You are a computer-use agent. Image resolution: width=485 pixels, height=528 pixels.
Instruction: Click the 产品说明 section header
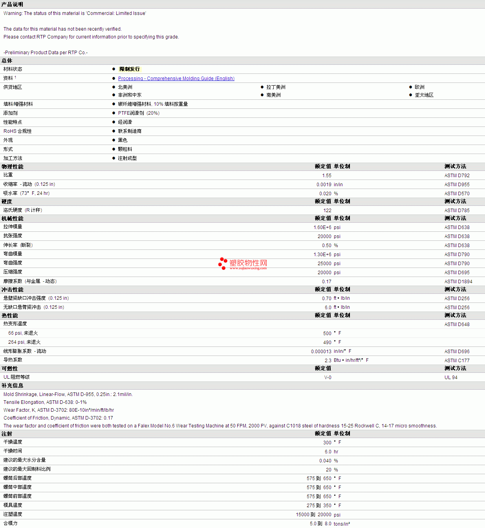tap(12, 4)
